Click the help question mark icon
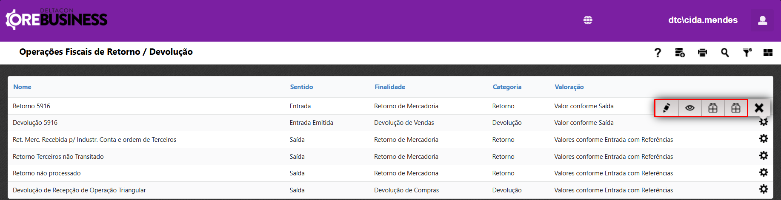This screenshot has height=200, width=781. coord(658,53)
